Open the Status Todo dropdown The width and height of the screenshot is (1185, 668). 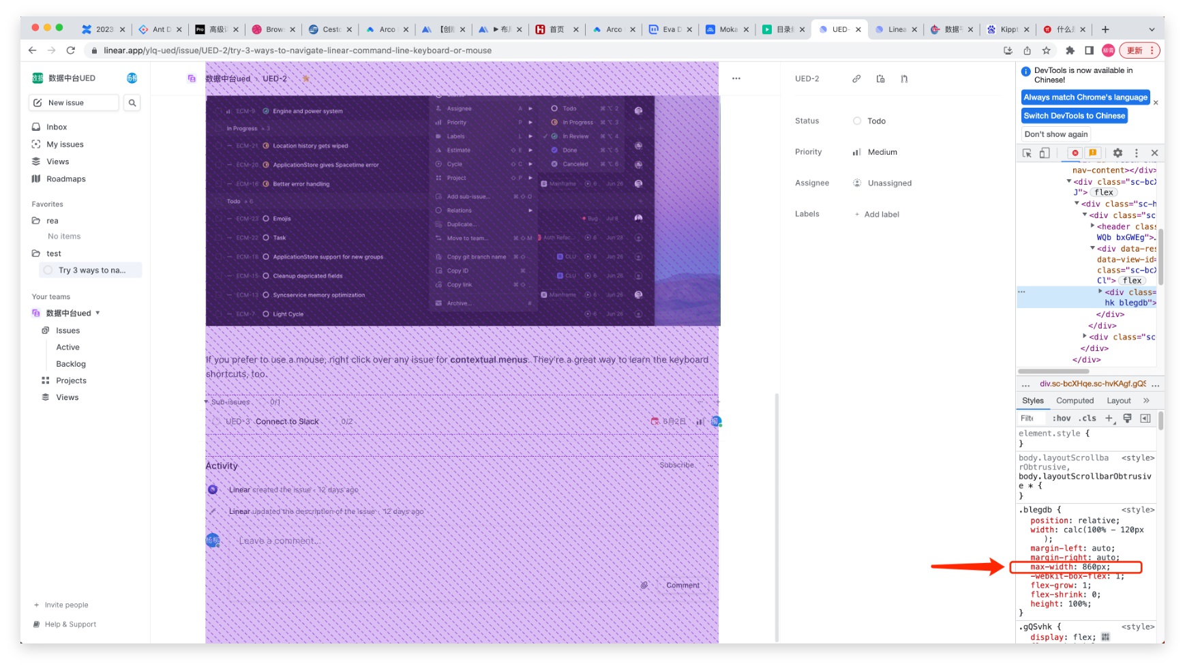point(870,121)
